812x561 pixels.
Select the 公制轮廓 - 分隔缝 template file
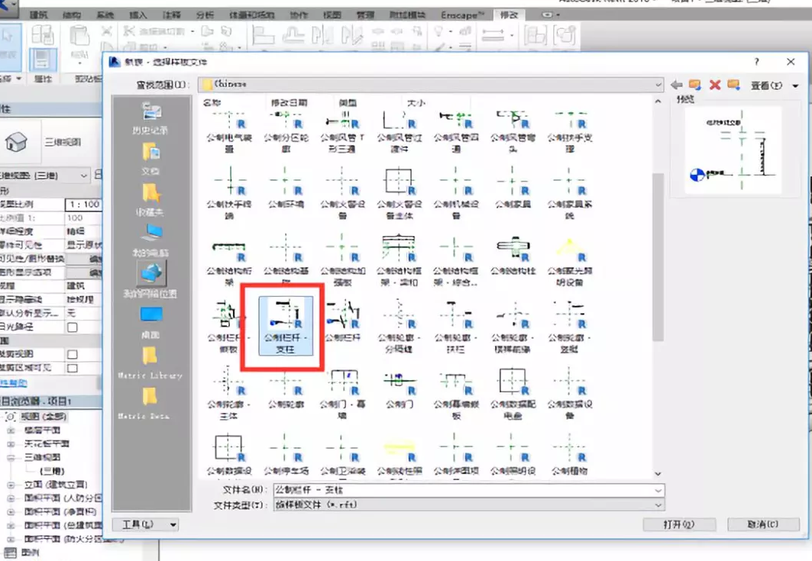coord(400,325)
